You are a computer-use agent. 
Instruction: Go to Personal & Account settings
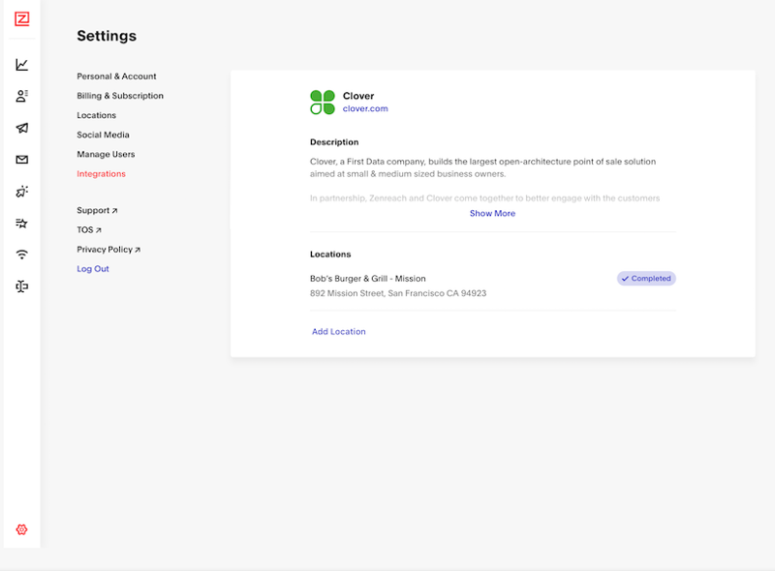pyautogui.click(x=116, y=76)
